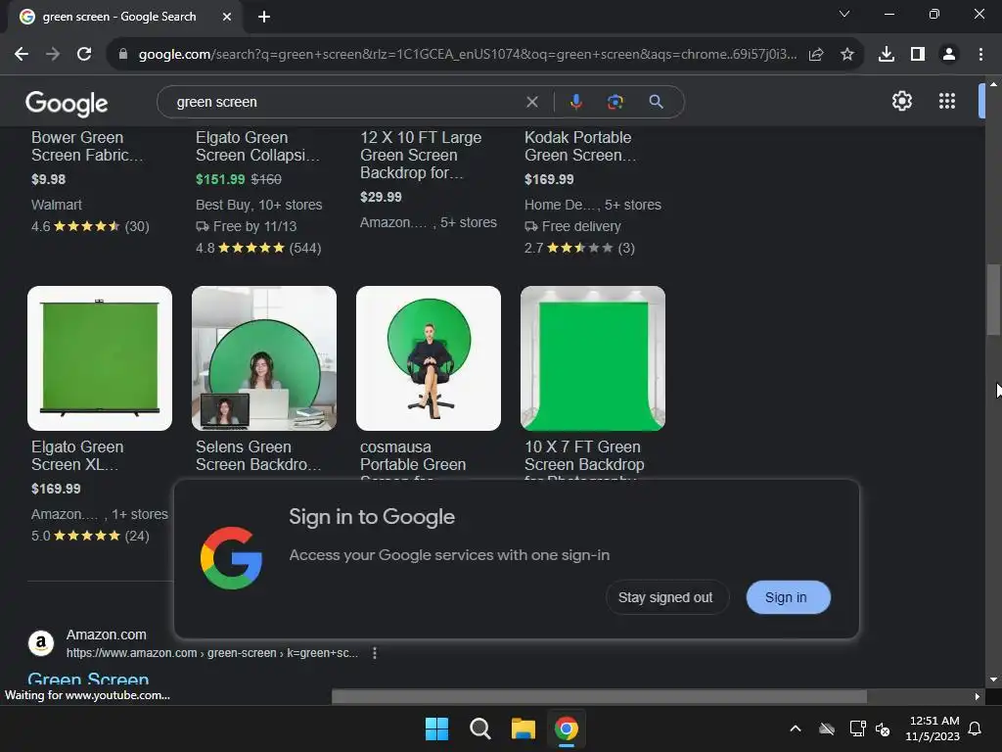Go back to the previous page

pos(22,55)
